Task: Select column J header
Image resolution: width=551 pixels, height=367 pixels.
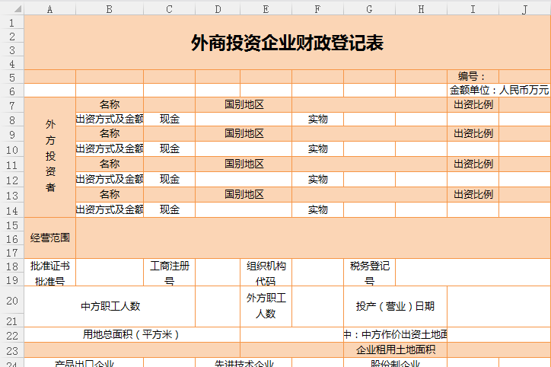Action: pos(524,9)
